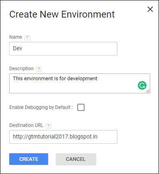Screen dimensions: 159x174
Task: Open the help icon next to Description
Action: [x=39, y=69]
